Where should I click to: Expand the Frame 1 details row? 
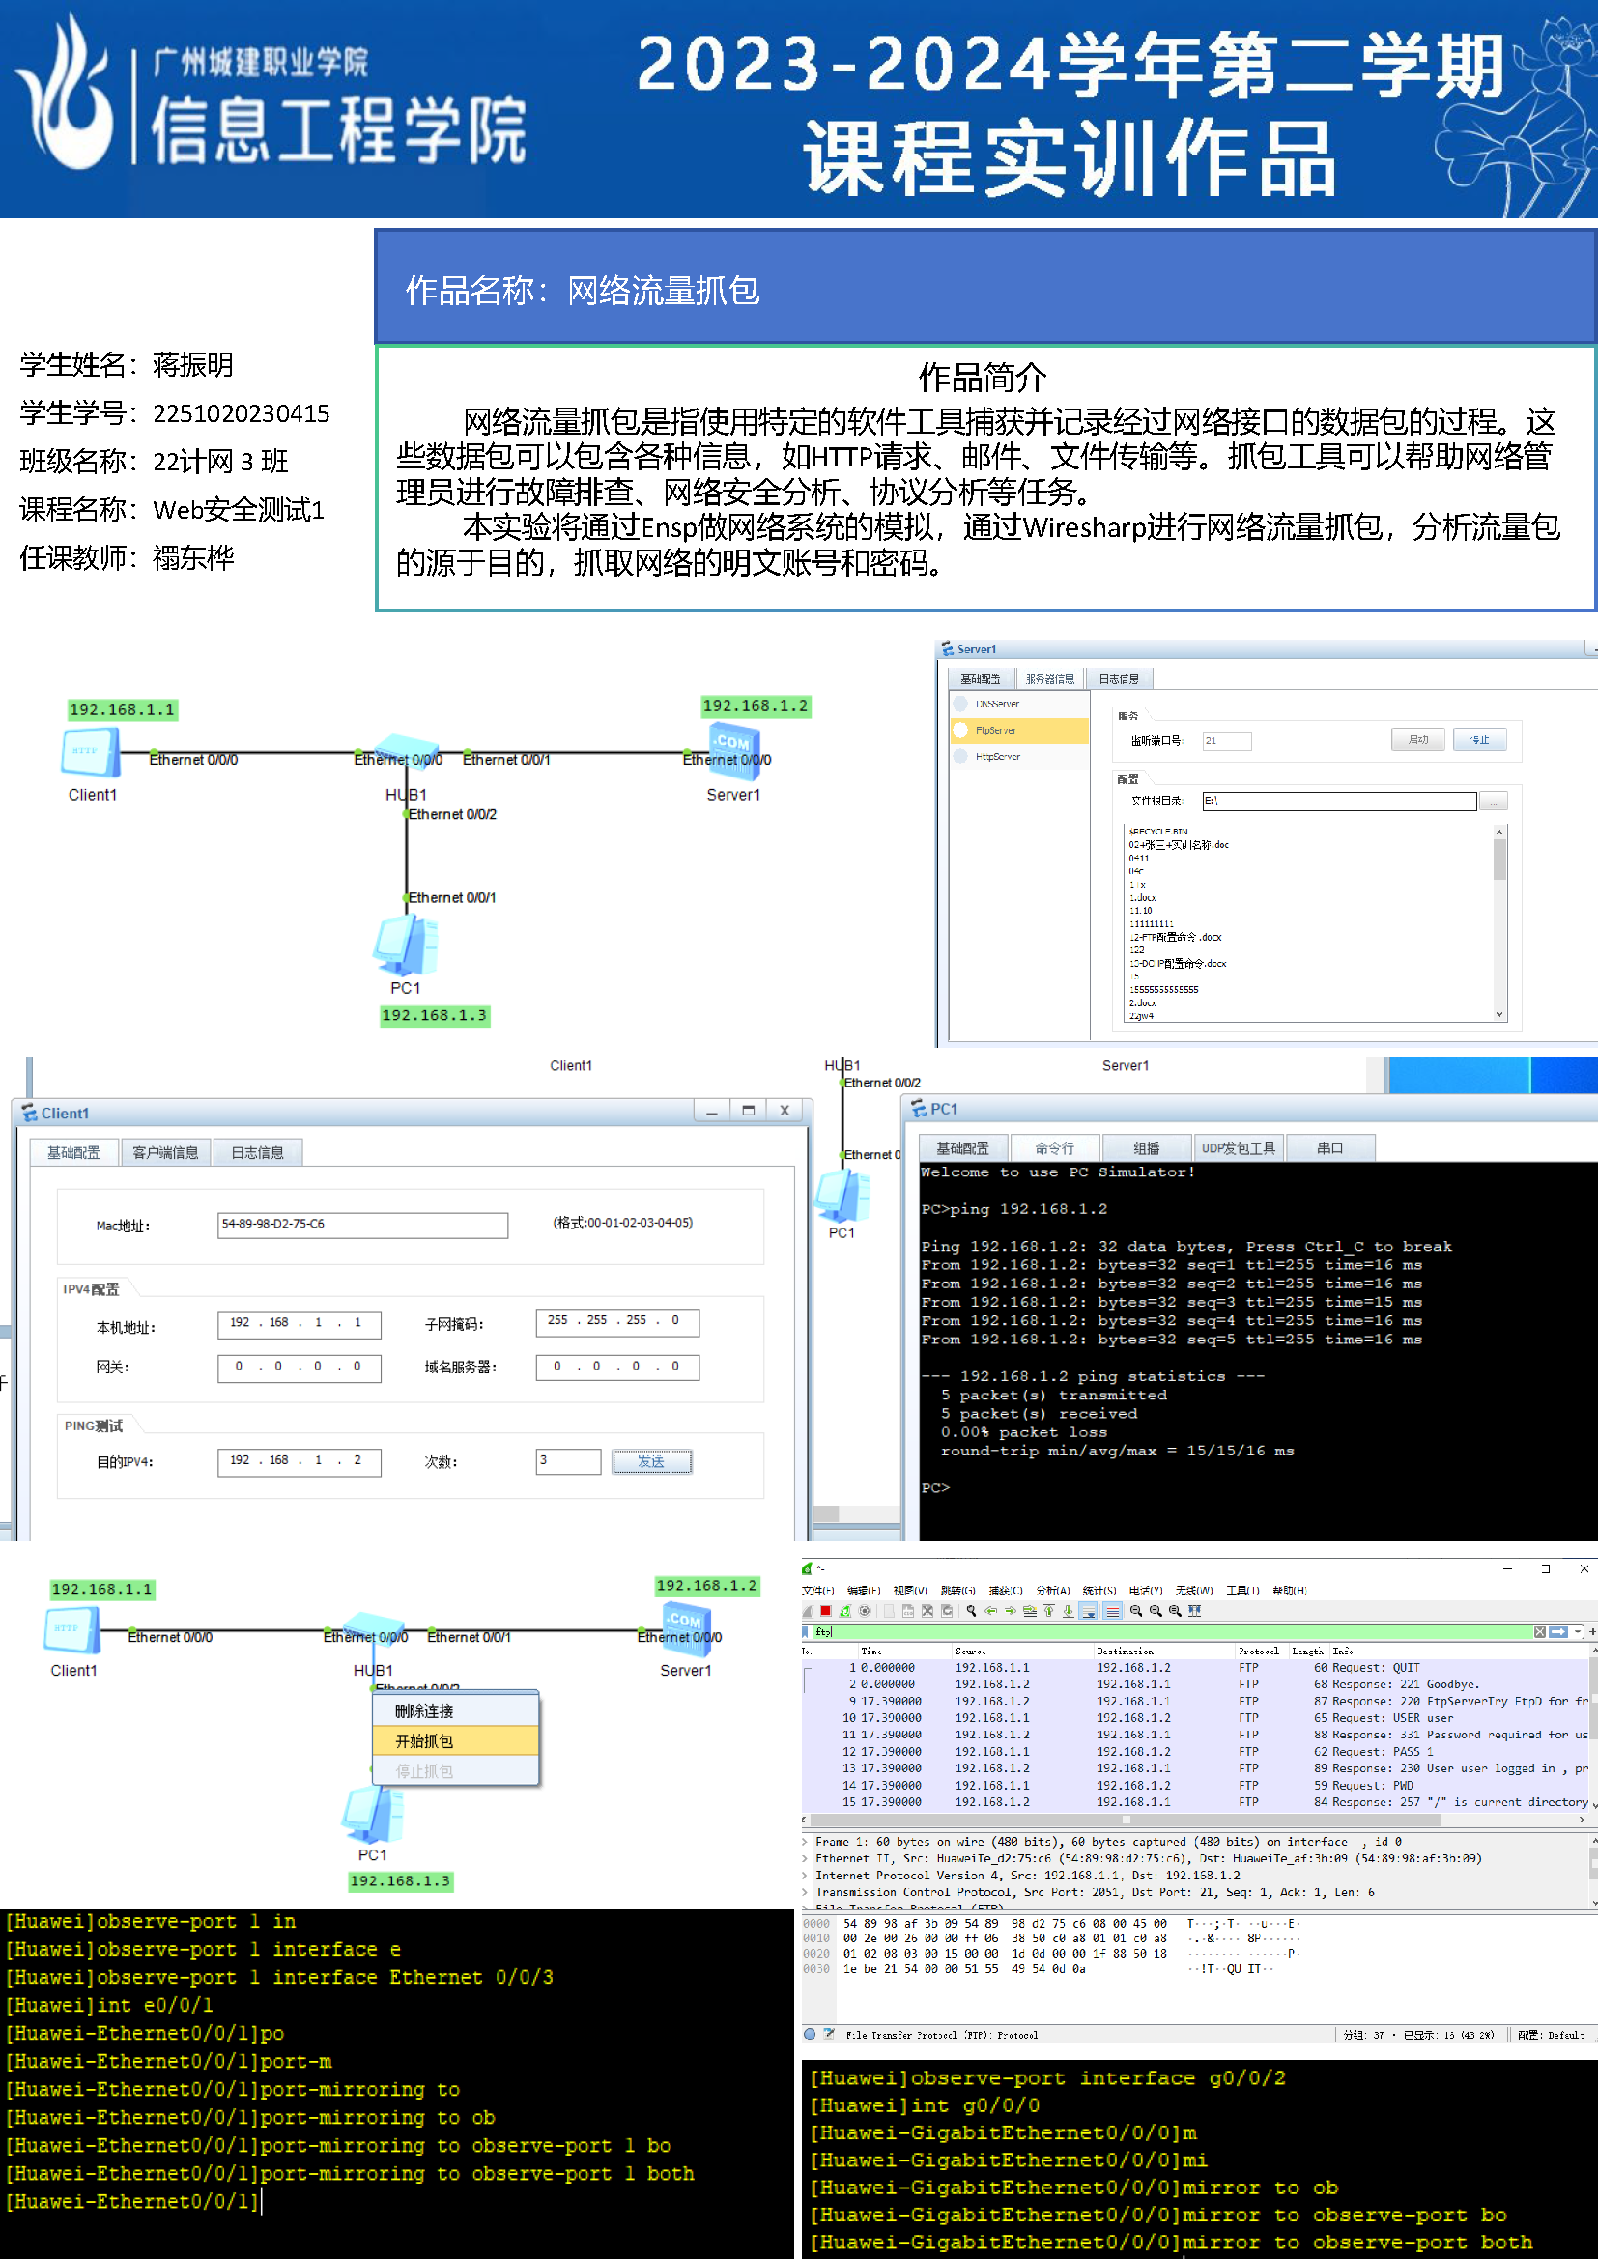[x=806, y=1841]
